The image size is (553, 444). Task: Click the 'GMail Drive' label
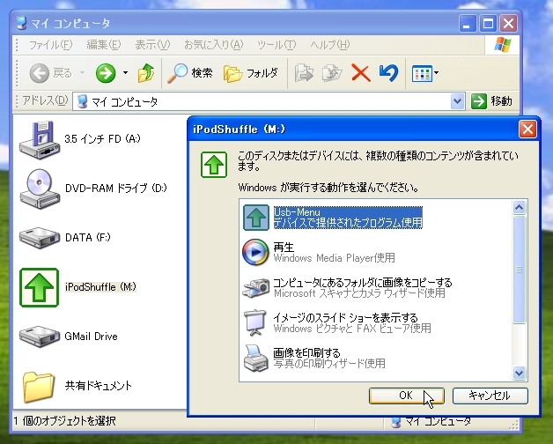coord(91,337)
